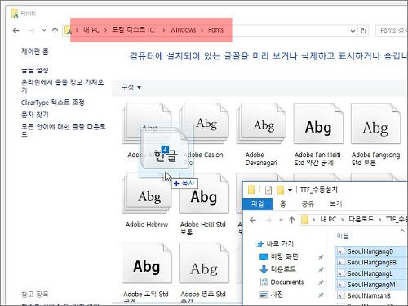Click the Fonts window title icon

click(15, 13)
